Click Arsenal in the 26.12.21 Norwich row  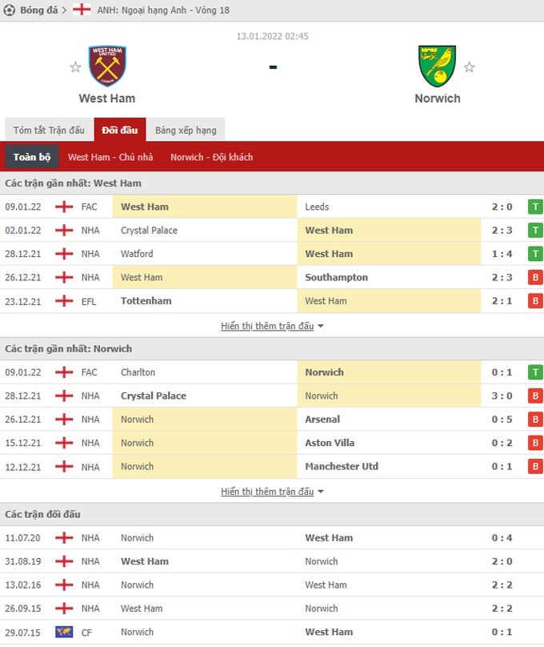(322, 420)
